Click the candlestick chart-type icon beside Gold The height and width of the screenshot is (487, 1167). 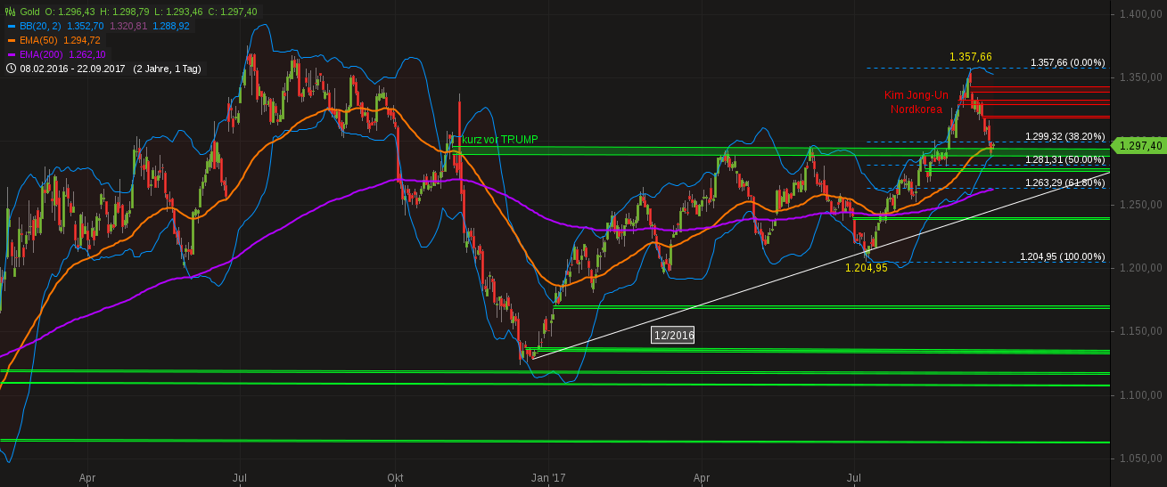tap(10, 12)
